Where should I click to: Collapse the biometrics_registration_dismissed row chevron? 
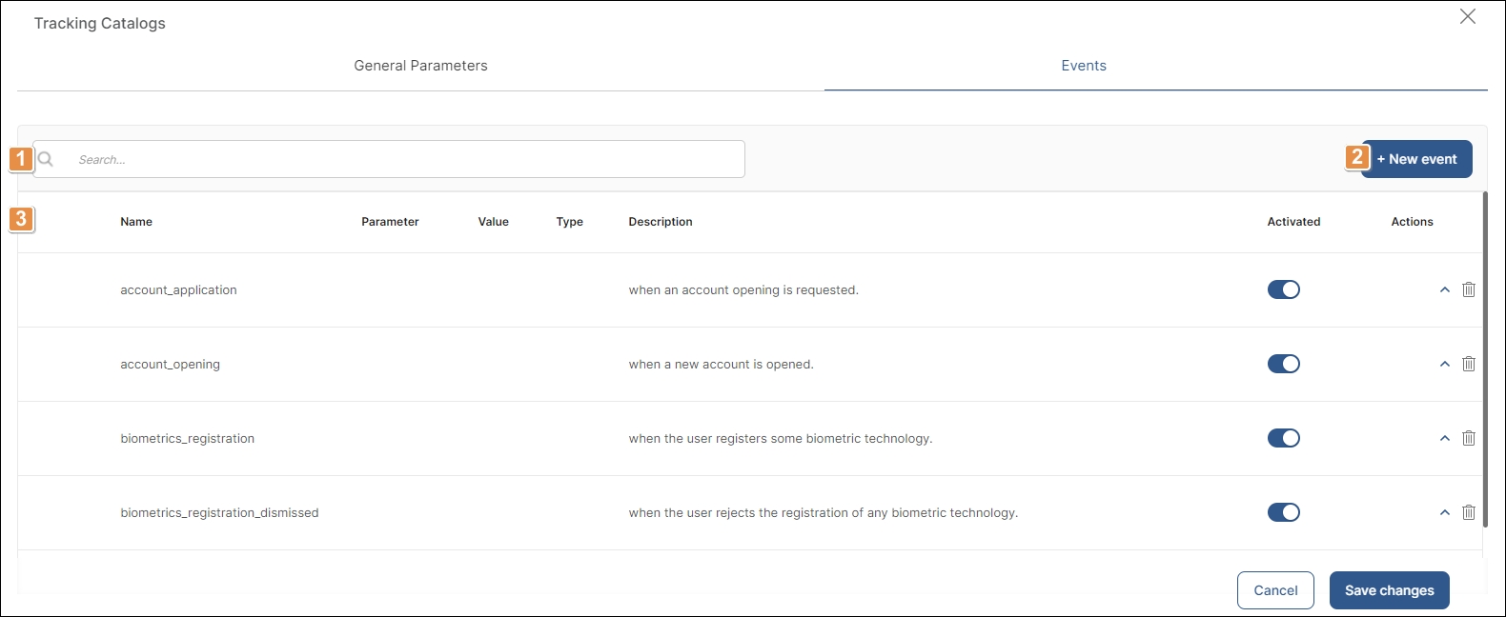[x=1445, y=512]
